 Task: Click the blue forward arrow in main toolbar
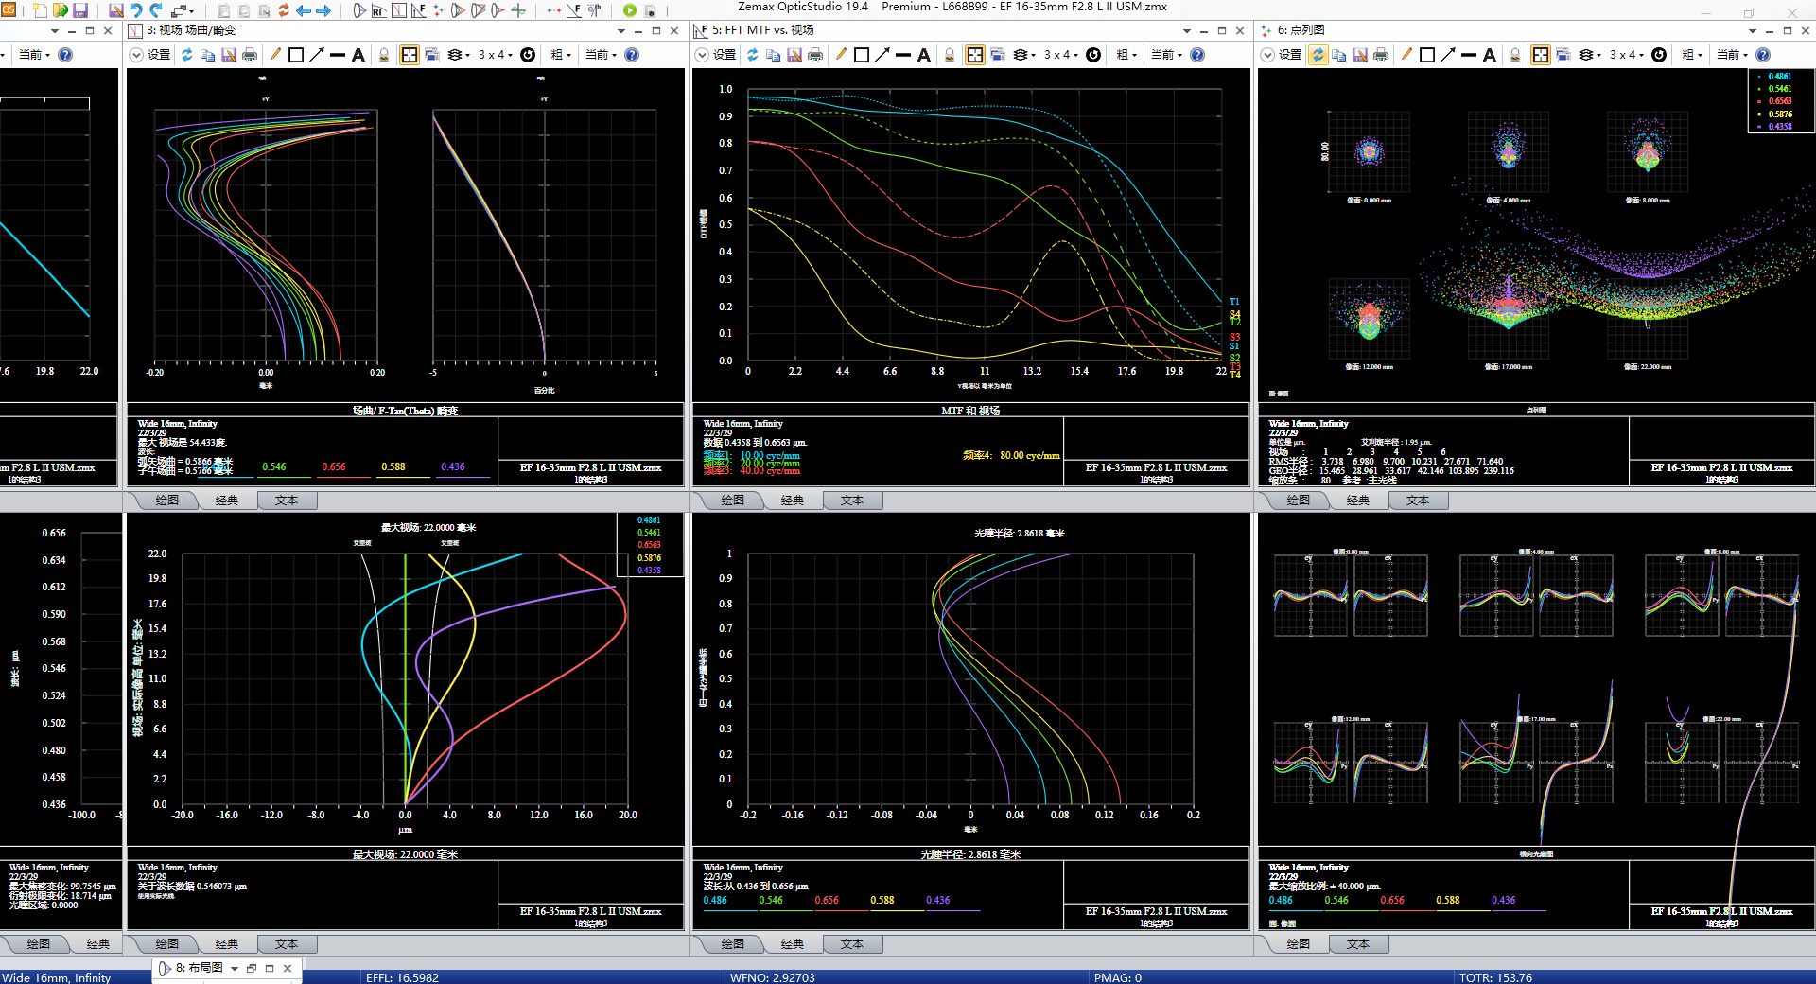(323, 10)
